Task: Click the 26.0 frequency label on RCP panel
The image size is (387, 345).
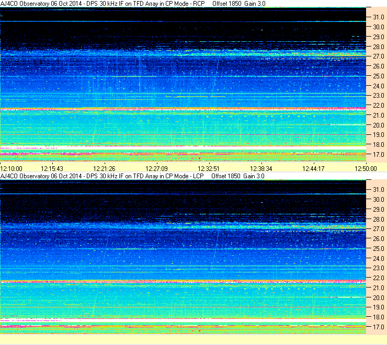Action: pyautogui.click(x=379, y=66)
